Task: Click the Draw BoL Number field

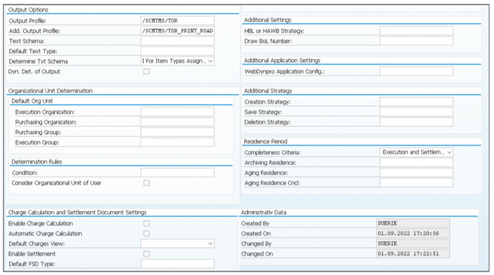Action: point(416,41)
